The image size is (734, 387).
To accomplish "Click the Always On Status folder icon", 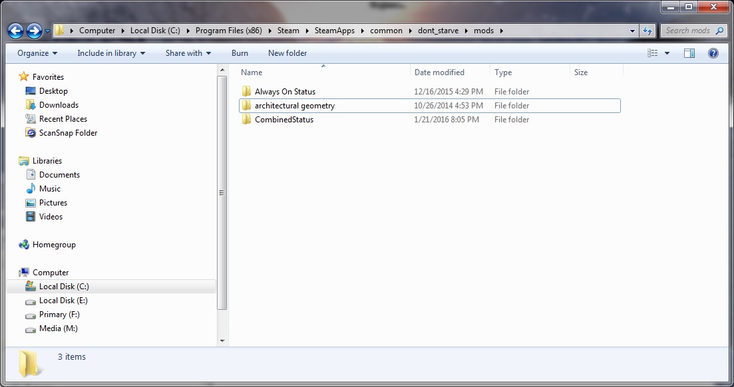I will tap(246, 92).
